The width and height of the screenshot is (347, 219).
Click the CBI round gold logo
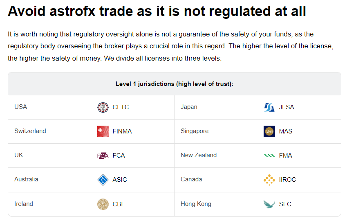(103, 204)
